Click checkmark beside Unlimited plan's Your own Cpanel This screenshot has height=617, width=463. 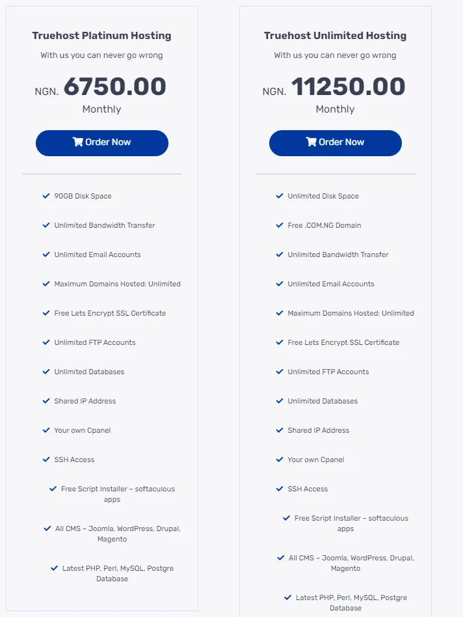(x=280, y=459)
